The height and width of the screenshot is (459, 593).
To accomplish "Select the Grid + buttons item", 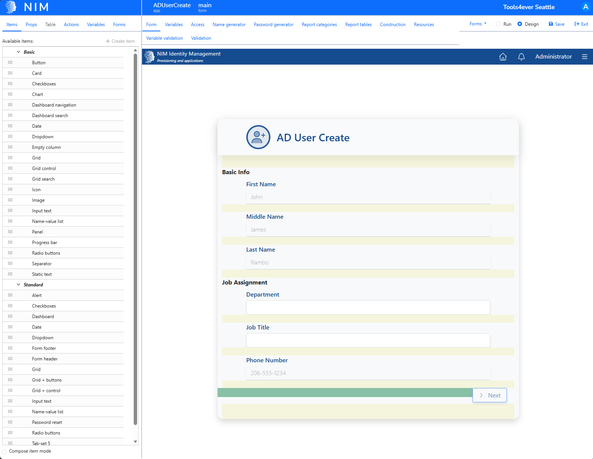I will (47, 380).
